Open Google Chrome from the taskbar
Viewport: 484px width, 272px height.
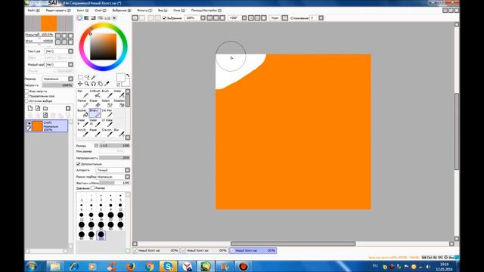click(x=150, y=266)
